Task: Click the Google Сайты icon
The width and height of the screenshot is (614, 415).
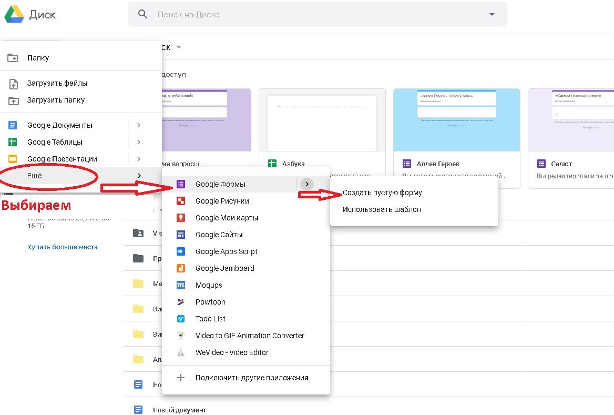Action: tap(180, 235)
